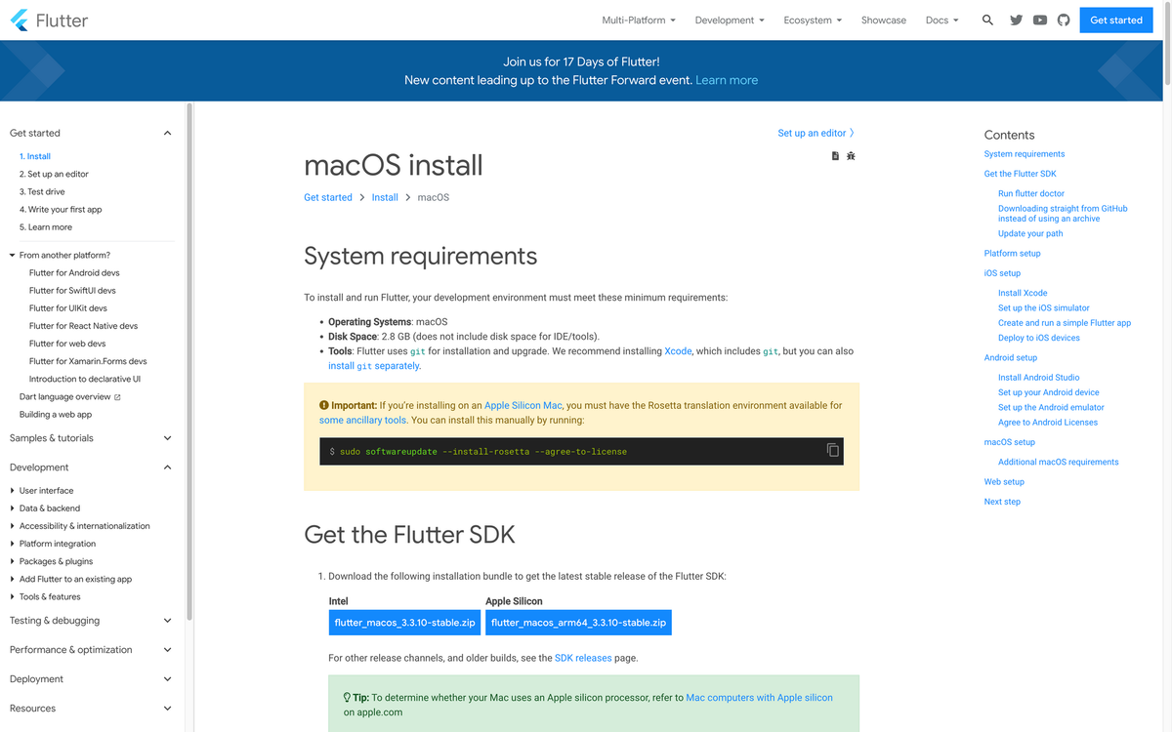Expand Performance & optimization sidebar section
This screenshot has width=1172, height=732.
click(x=92, y=650)
